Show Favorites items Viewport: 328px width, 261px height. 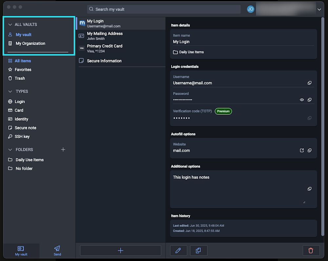click(x=23, y=70)
